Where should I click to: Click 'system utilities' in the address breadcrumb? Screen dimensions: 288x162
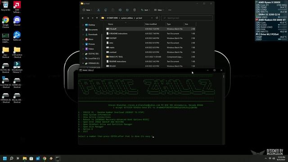point(127,18)
